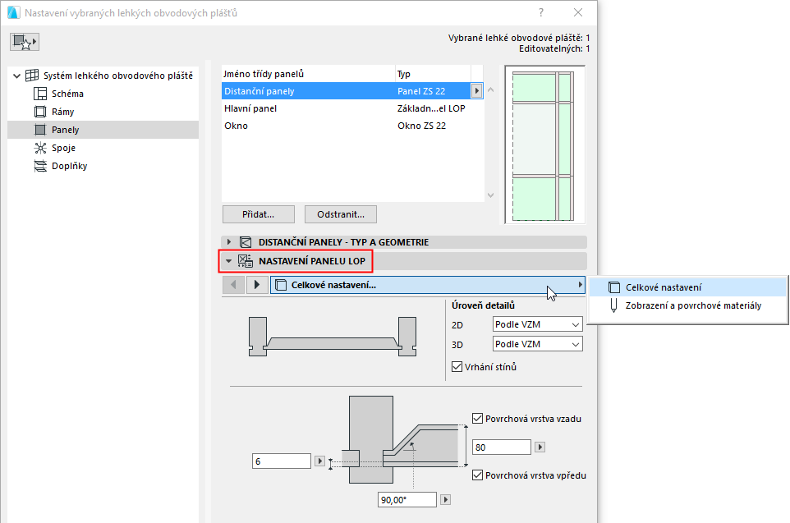Open the Favorites icon at top left
Screen dimensions: 790x523
[x=24, y=40]
